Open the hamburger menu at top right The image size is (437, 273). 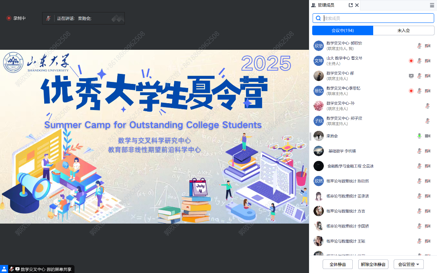click(432, 5)
